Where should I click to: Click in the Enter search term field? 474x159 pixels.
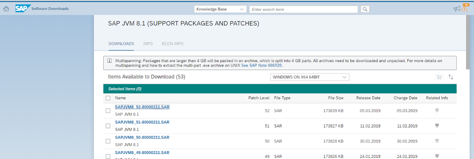coord(303,9)
